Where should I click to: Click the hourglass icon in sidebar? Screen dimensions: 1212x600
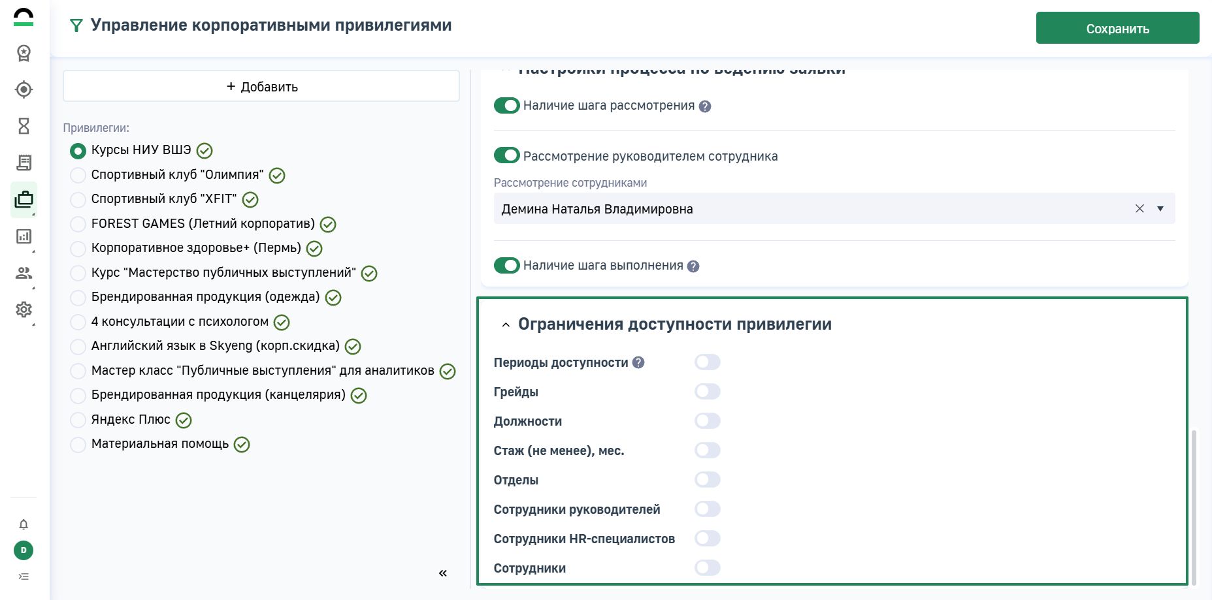point(24,126)
